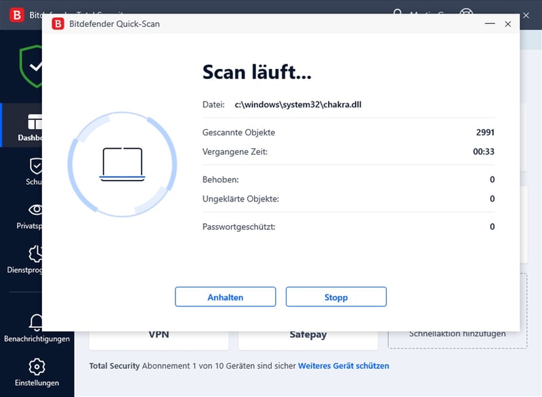Open Schutz shield icon in sidebar
The image size is (542, 397).
pos(36,166)
